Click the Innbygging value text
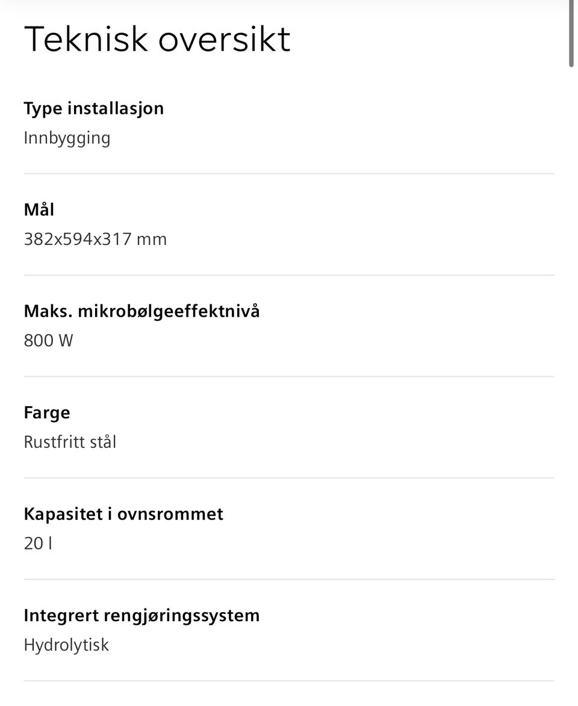Screen dimensions: 578x706 point(67,138)
